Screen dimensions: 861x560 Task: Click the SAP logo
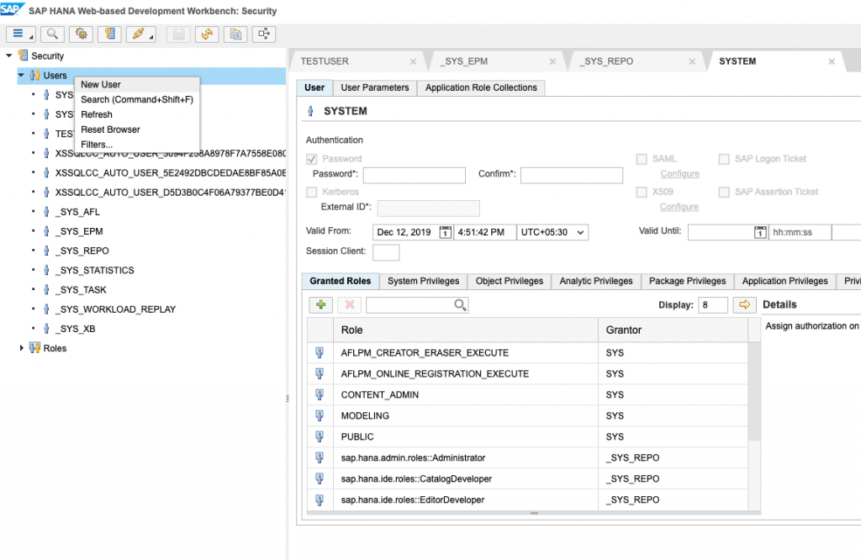tap(12, 9)
